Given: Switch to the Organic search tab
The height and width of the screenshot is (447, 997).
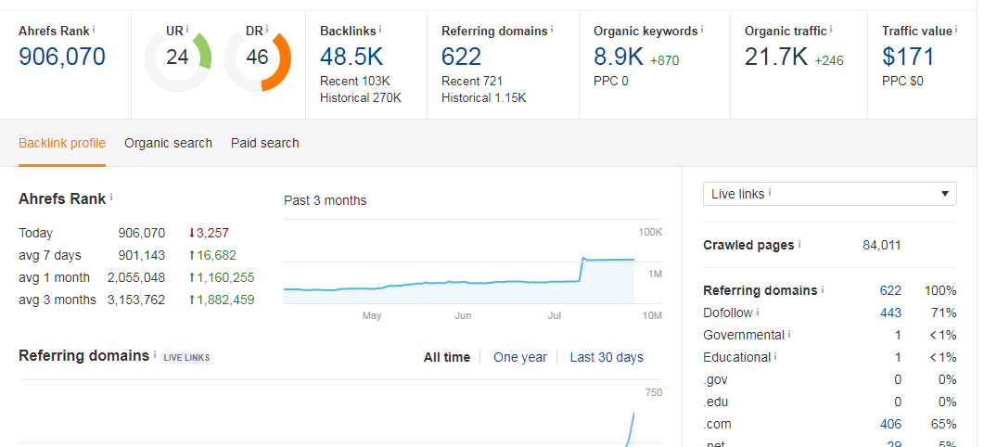Looking at the screenshot, I should tap(168, 143).
